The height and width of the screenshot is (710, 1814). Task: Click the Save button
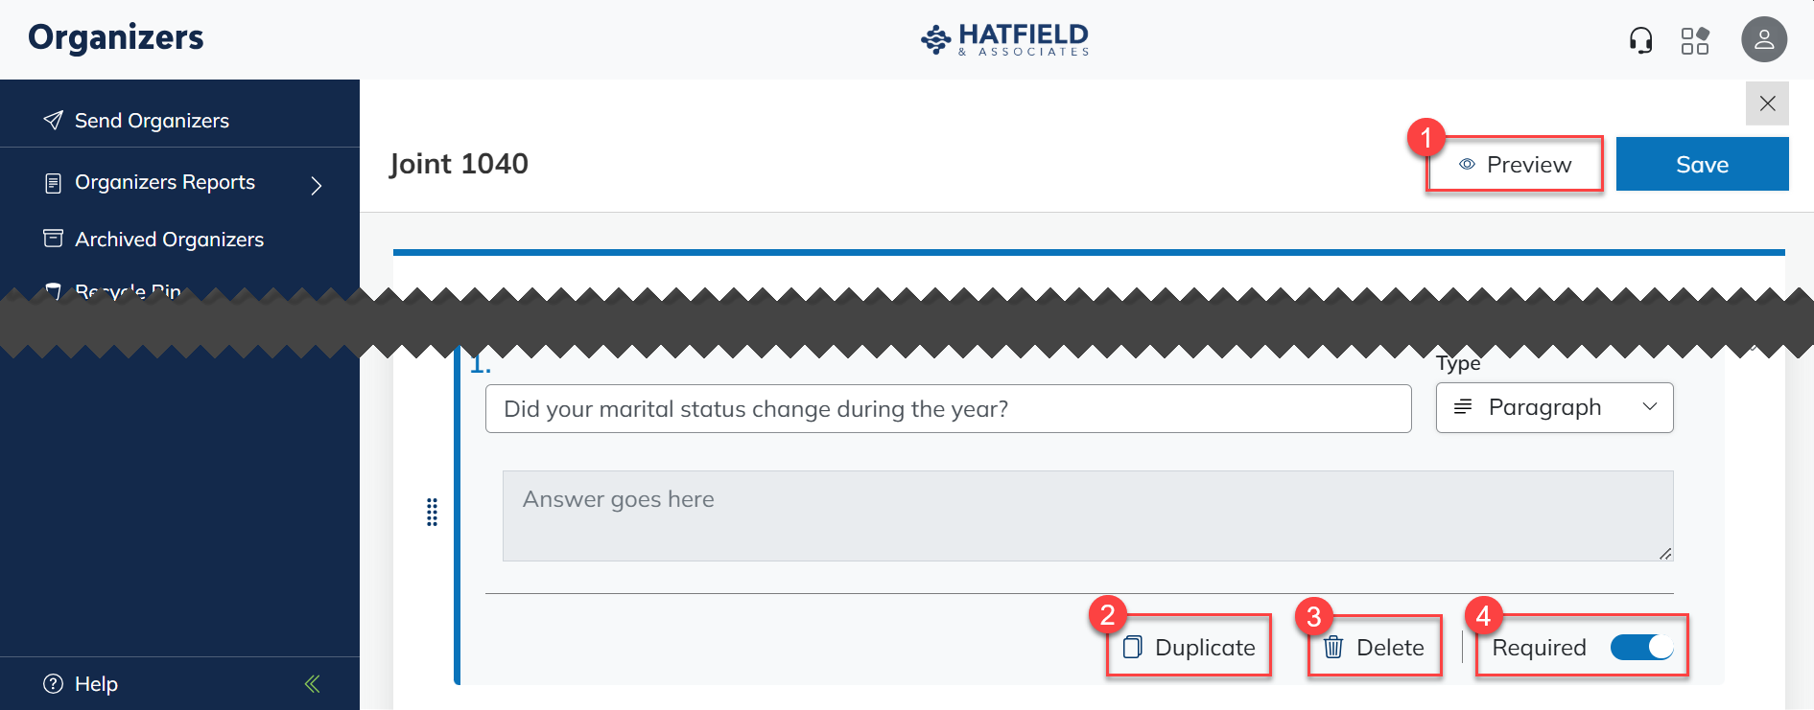1702,164
